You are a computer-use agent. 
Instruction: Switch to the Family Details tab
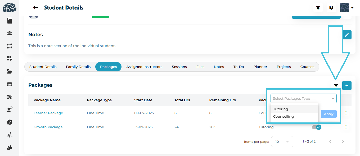click(78, 67)
